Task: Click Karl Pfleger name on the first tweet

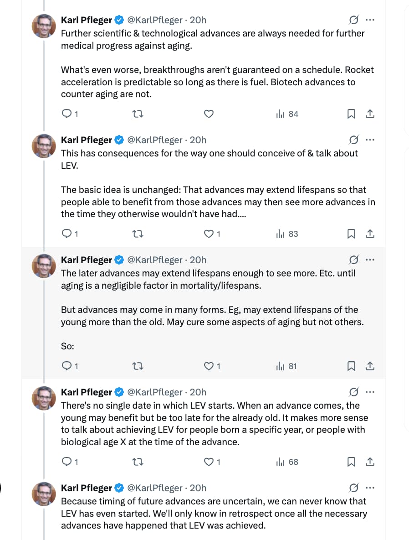Action: tap(87, 20)
